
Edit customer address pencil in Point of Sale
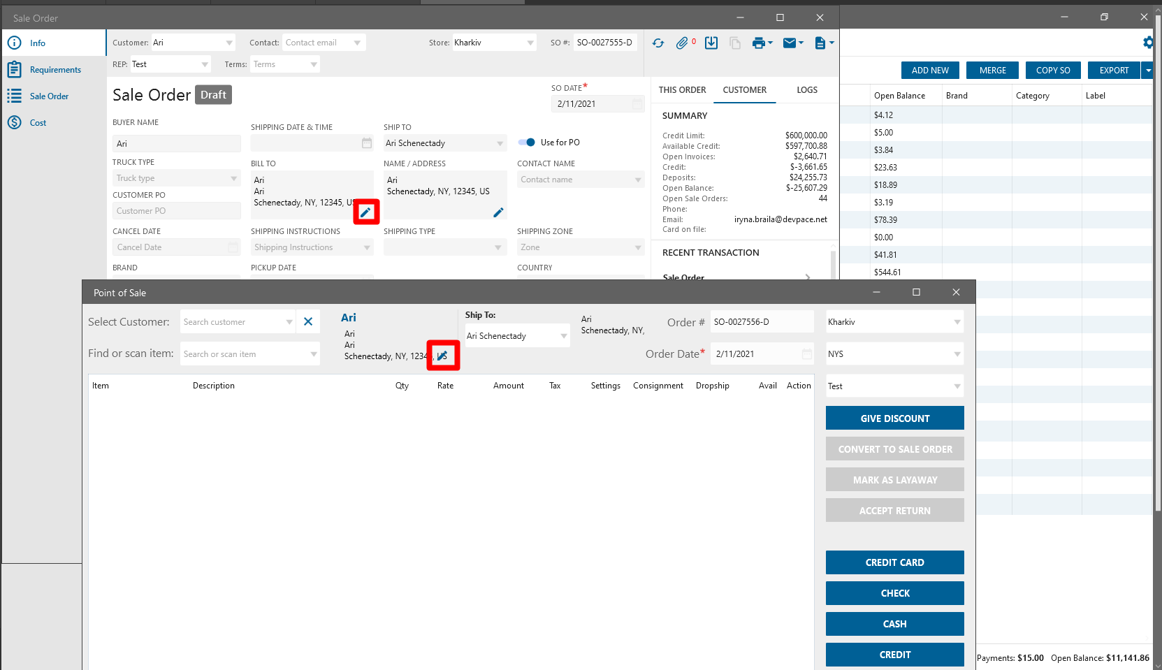(x=442, y=356)
